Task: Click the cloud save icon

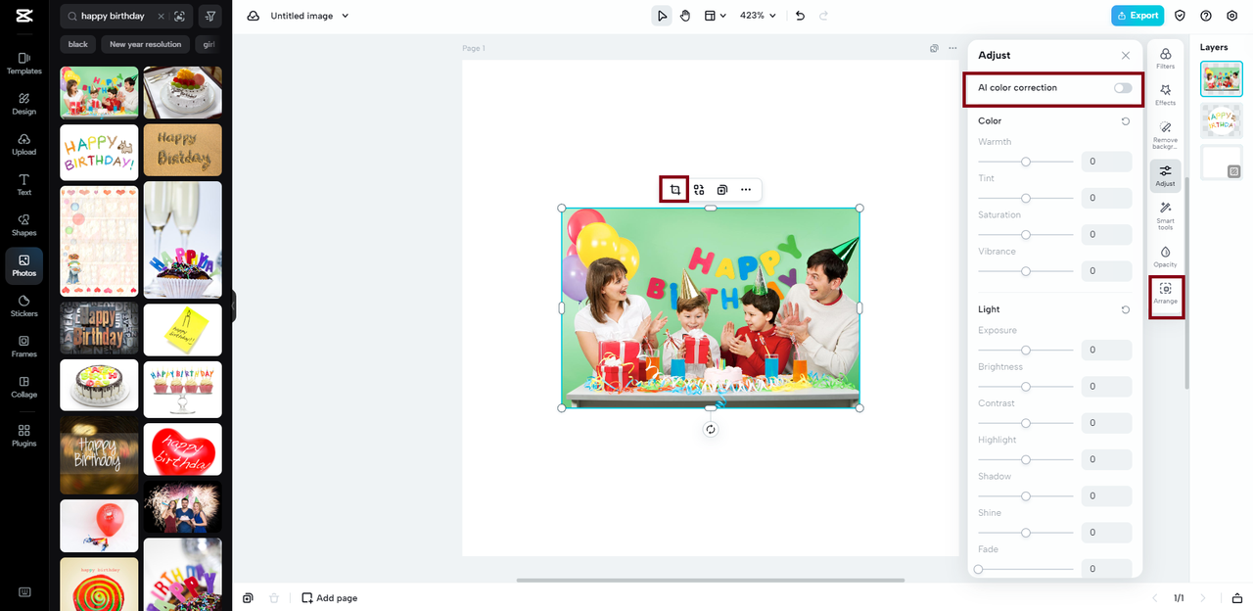Action: click(x=254, y=16)
